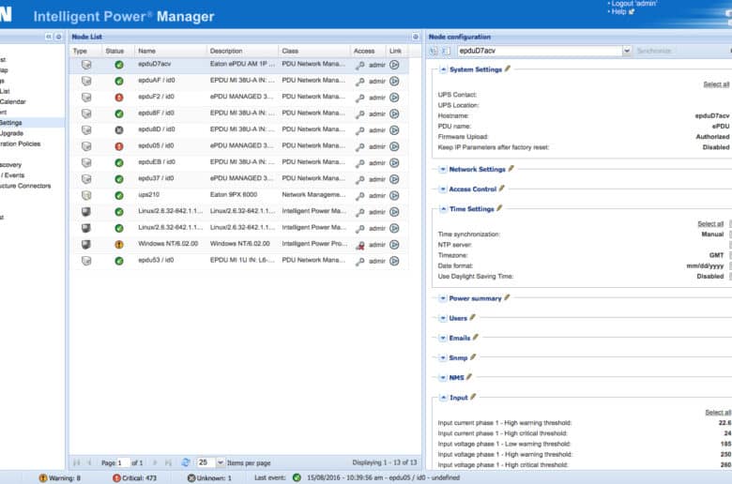Select the epdu8F / id0 row name
The image size is (732, 484).
(157, 113)
